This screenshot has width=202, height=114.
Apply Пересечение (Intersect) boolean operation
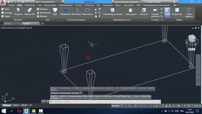tap(87, 11)
